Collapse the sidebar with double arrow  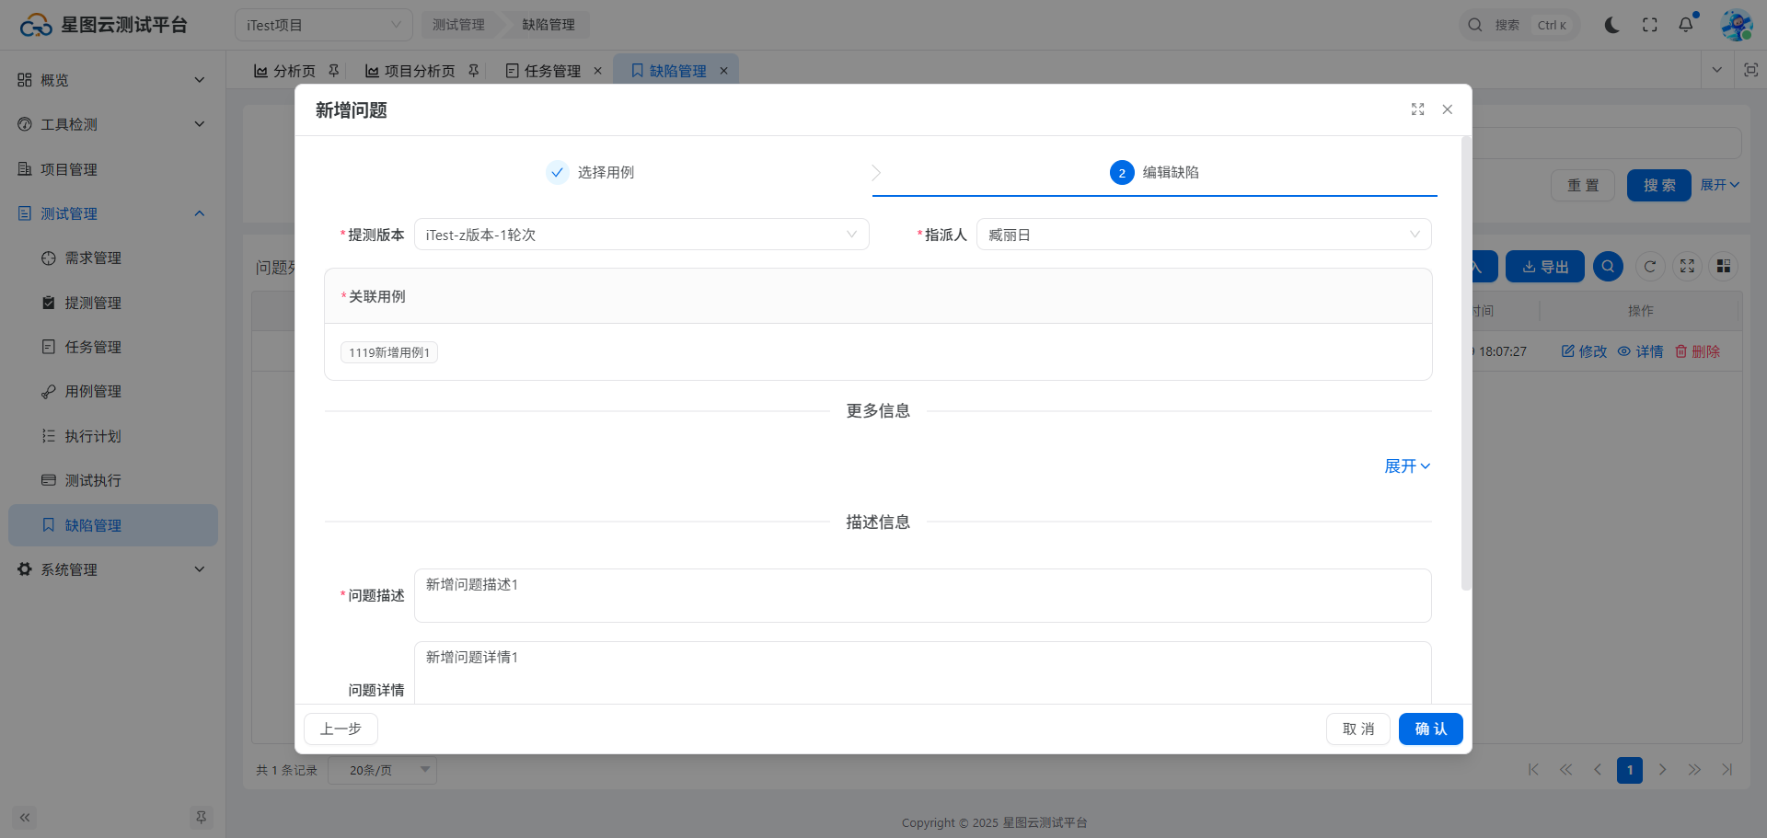click(x=25, y=817)
